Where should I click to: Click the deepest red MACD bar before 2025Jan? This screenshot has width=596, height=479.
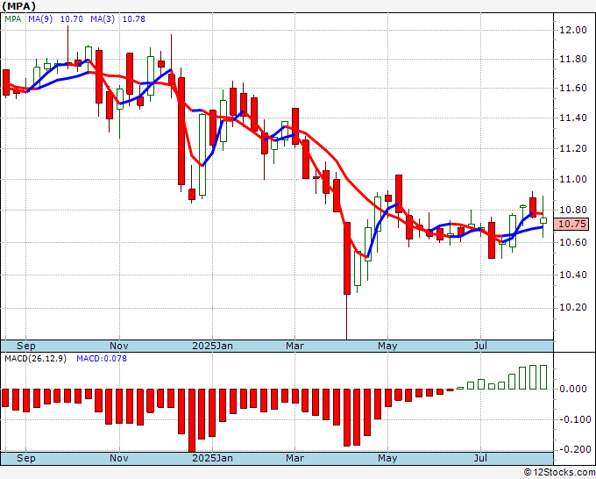coord(192,420)
